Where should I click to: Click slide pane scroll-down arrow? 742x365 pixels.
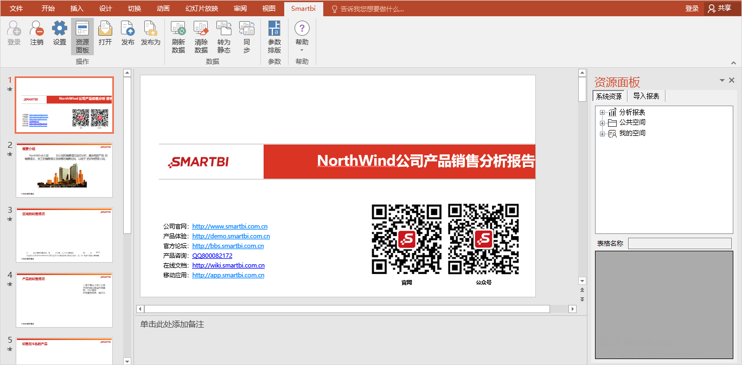(x=583, y=281)
